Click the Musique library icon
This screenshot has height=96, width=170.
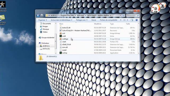pyautogui.click(x=41, y=29)
